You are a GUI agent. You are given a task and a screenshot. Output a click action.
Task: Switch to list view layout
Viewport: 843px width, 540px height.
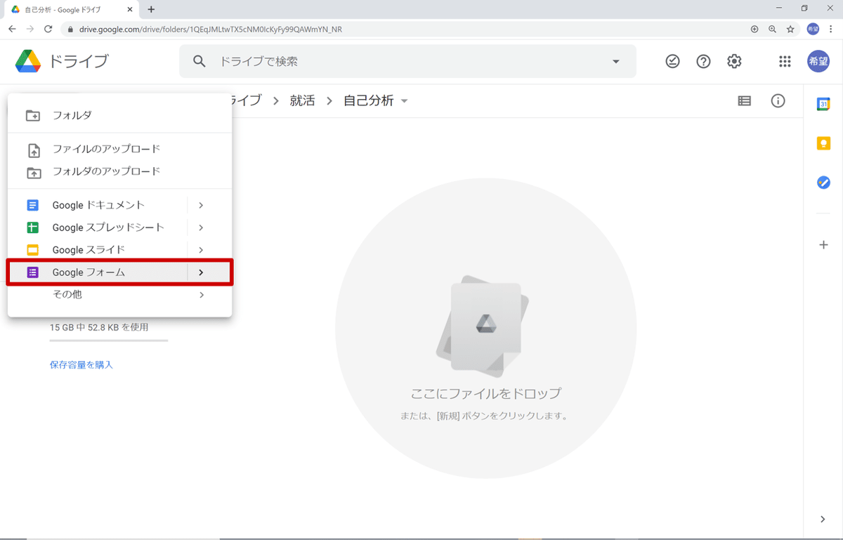pos(743,101)
